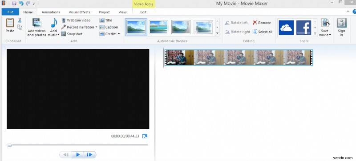Screen dimensions: 356x161
Task: Open Customize Quick Access Toolbar dropdown
Action: tap(34, 4)
